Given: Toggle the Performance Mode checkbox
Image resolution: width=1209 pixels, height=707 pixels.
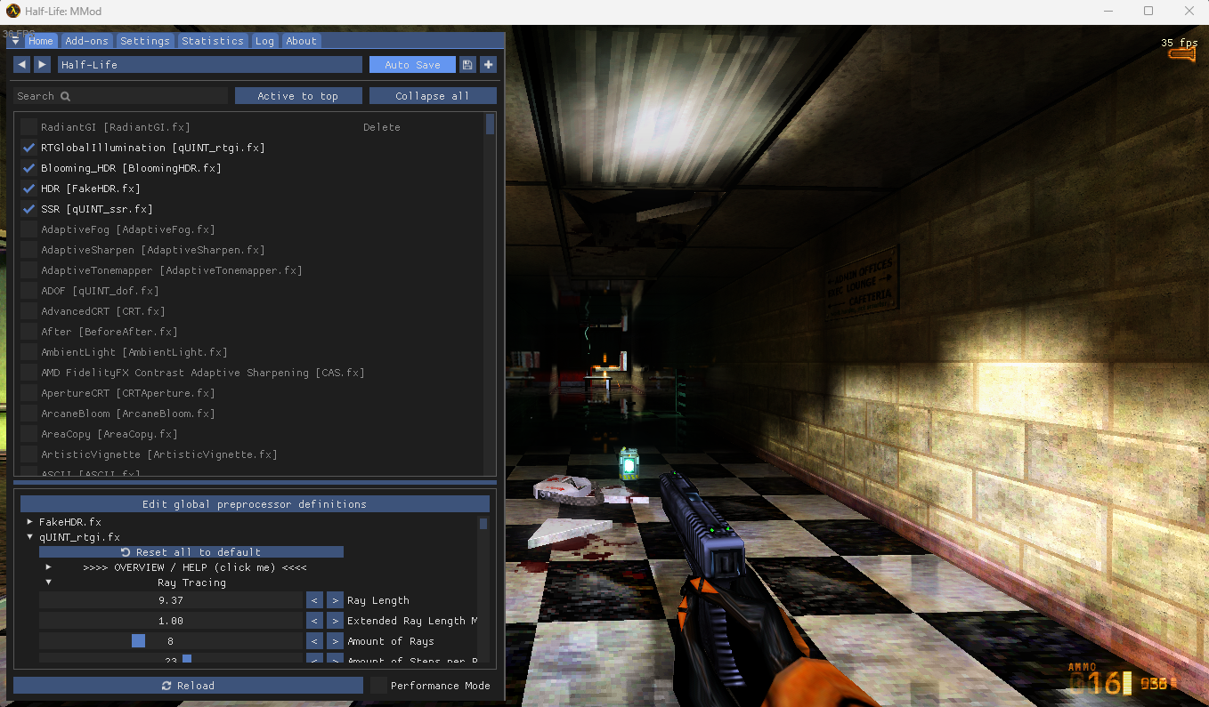Looking at the screenshot, I should 378,686.
